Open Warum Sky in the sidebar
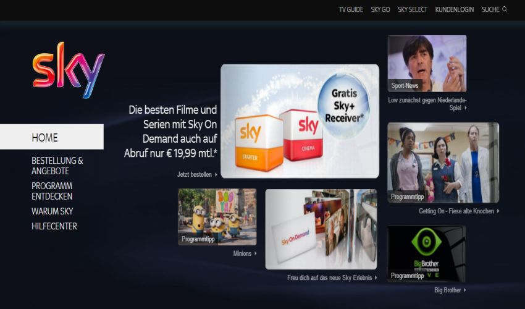Viewport: 525px width, 309px height. [x=52, y=211]
